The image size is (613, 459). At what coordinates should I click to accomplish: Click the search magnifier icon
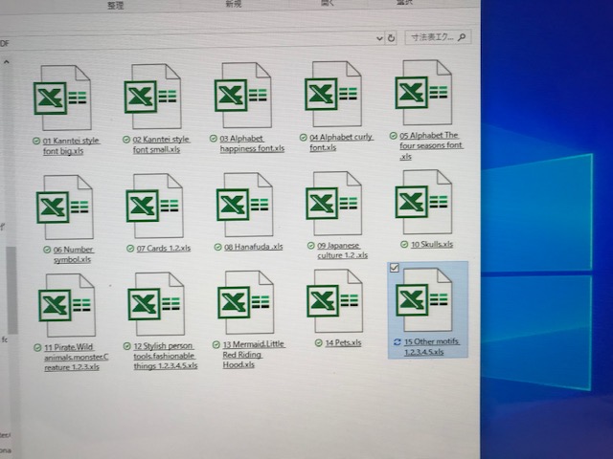tap(462, 37)
